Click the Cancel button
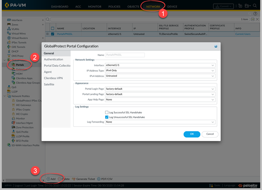Image resolution: width=262 pixels, height=190 pixels. [210, 134]
